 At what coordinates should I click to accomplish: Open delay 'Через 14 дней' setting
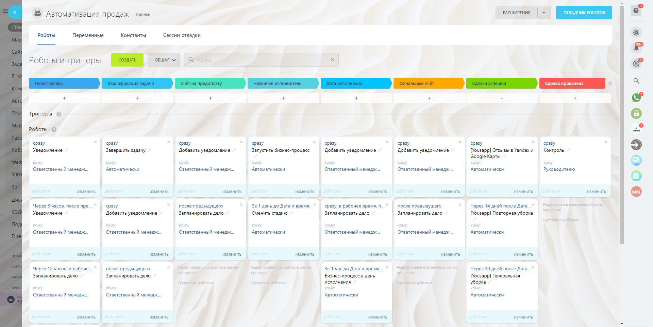500,206
